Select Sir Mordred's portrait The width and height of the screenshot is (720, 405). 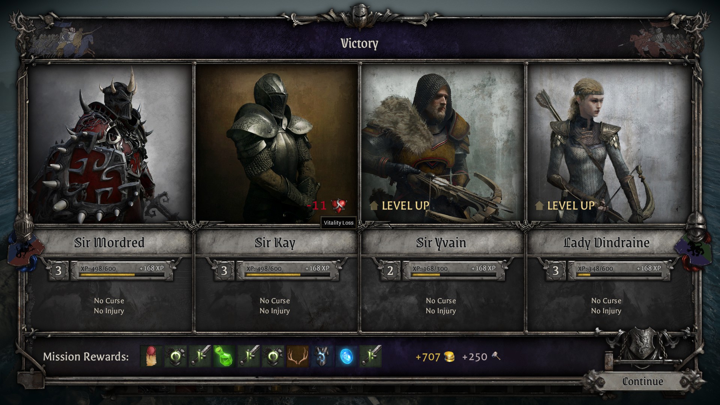110,144
